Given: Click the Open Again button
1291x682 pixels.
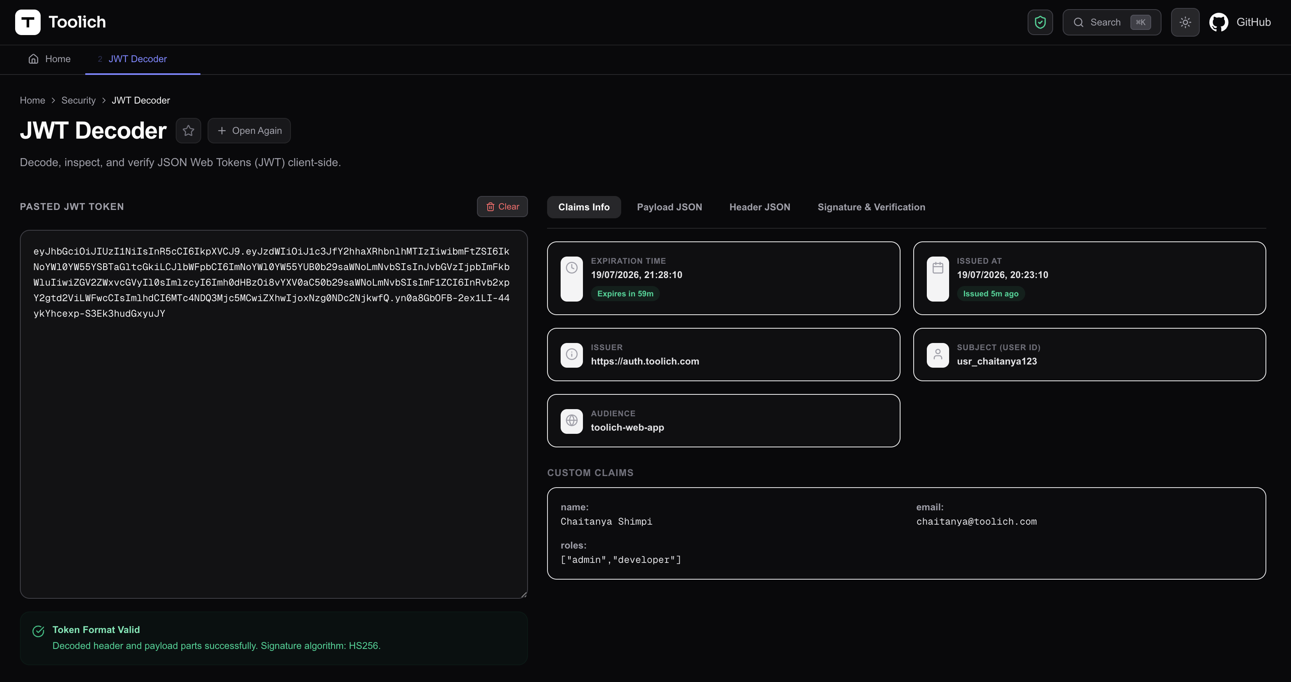Looking at the screenshot, I should pos(249,131).
